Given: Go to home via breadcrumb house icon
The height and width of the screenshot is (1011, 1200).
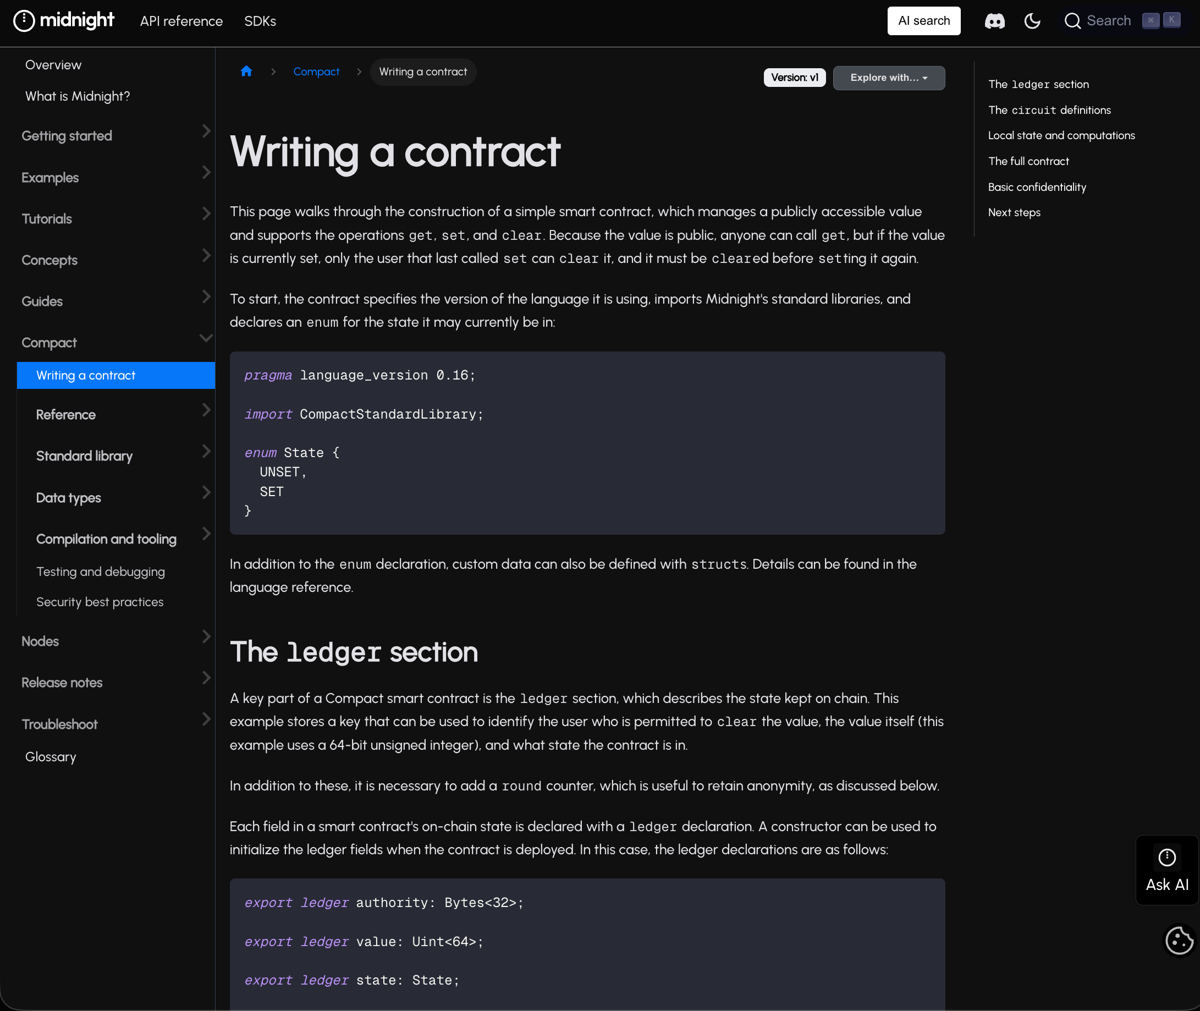Looking at the screenshot, I should (x=246, y=72).
